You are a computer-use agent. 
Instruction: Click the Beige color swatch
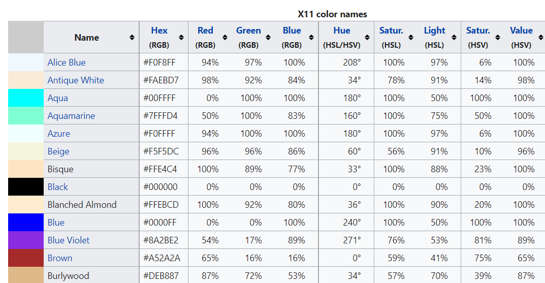[x=26, y=151]
